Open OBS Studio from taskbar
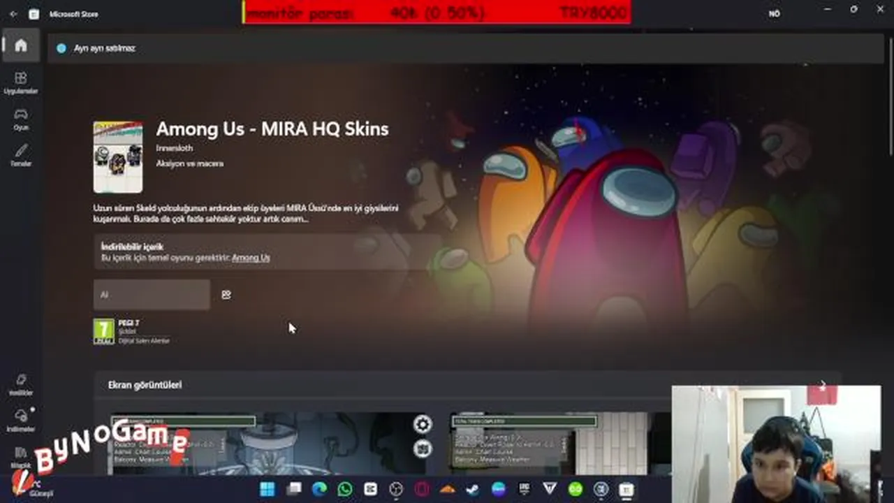The image size is (894, 503). click(x=396, y=489)
